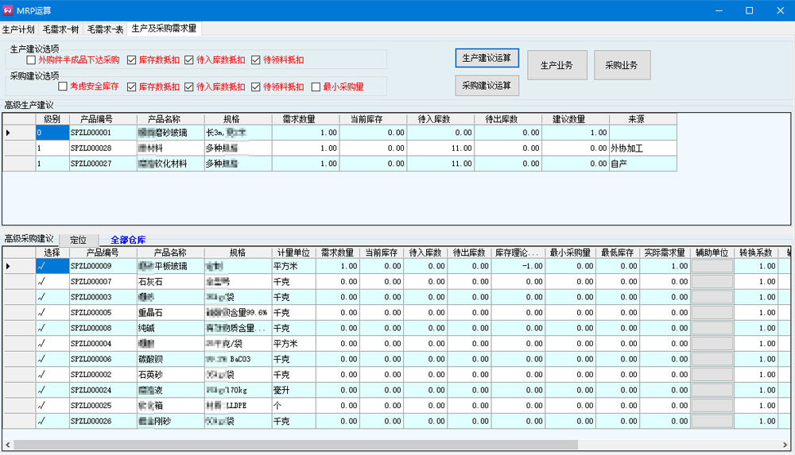Viewport: 795px width, 455px height.
Task: Click the 需求数量 column header in production table
Action: point(305,119)
